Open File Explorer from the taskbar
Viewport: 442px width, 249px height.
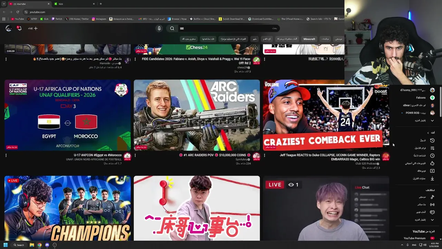coord(32,245)
